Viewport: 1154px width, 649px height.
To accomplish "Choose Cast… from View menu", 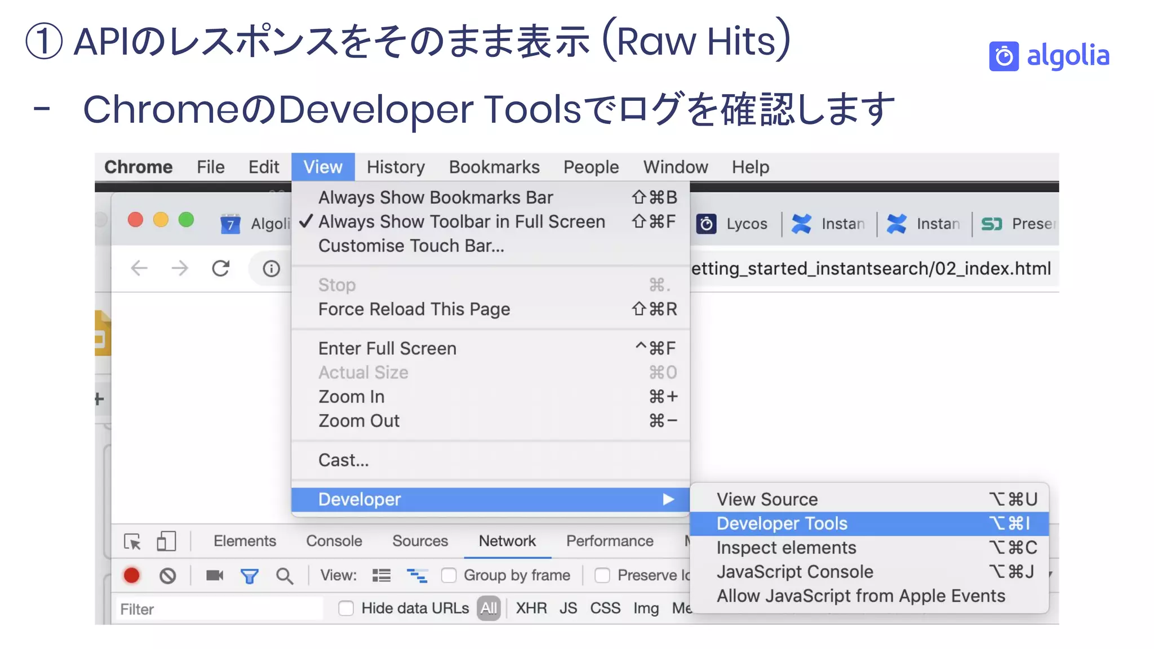I will (x=491, y=460).
